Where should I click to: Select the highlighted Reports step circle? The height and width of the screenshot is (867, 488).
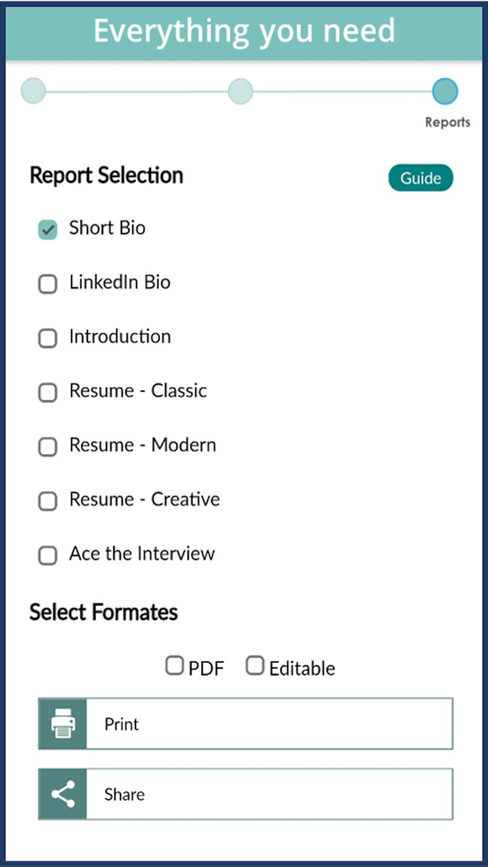pos(444,91)
